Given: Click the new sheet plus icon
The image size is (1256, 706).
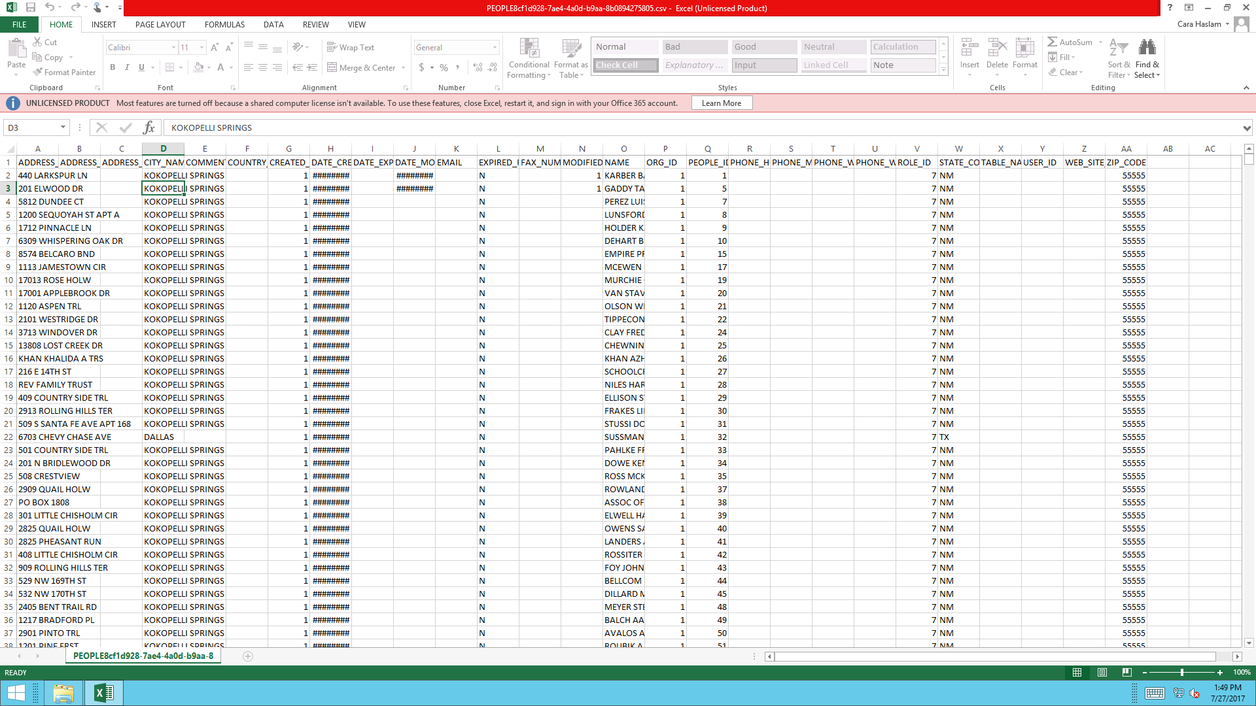Looking at the screenshot, I should pos(248,656).
